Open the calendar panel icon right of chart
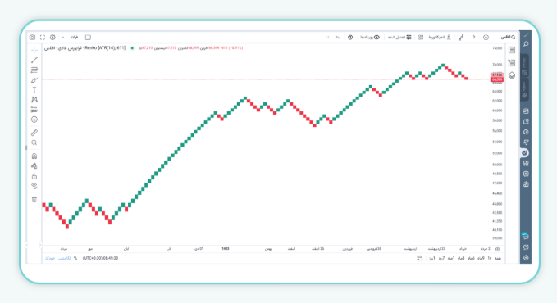 click(512, 63)
